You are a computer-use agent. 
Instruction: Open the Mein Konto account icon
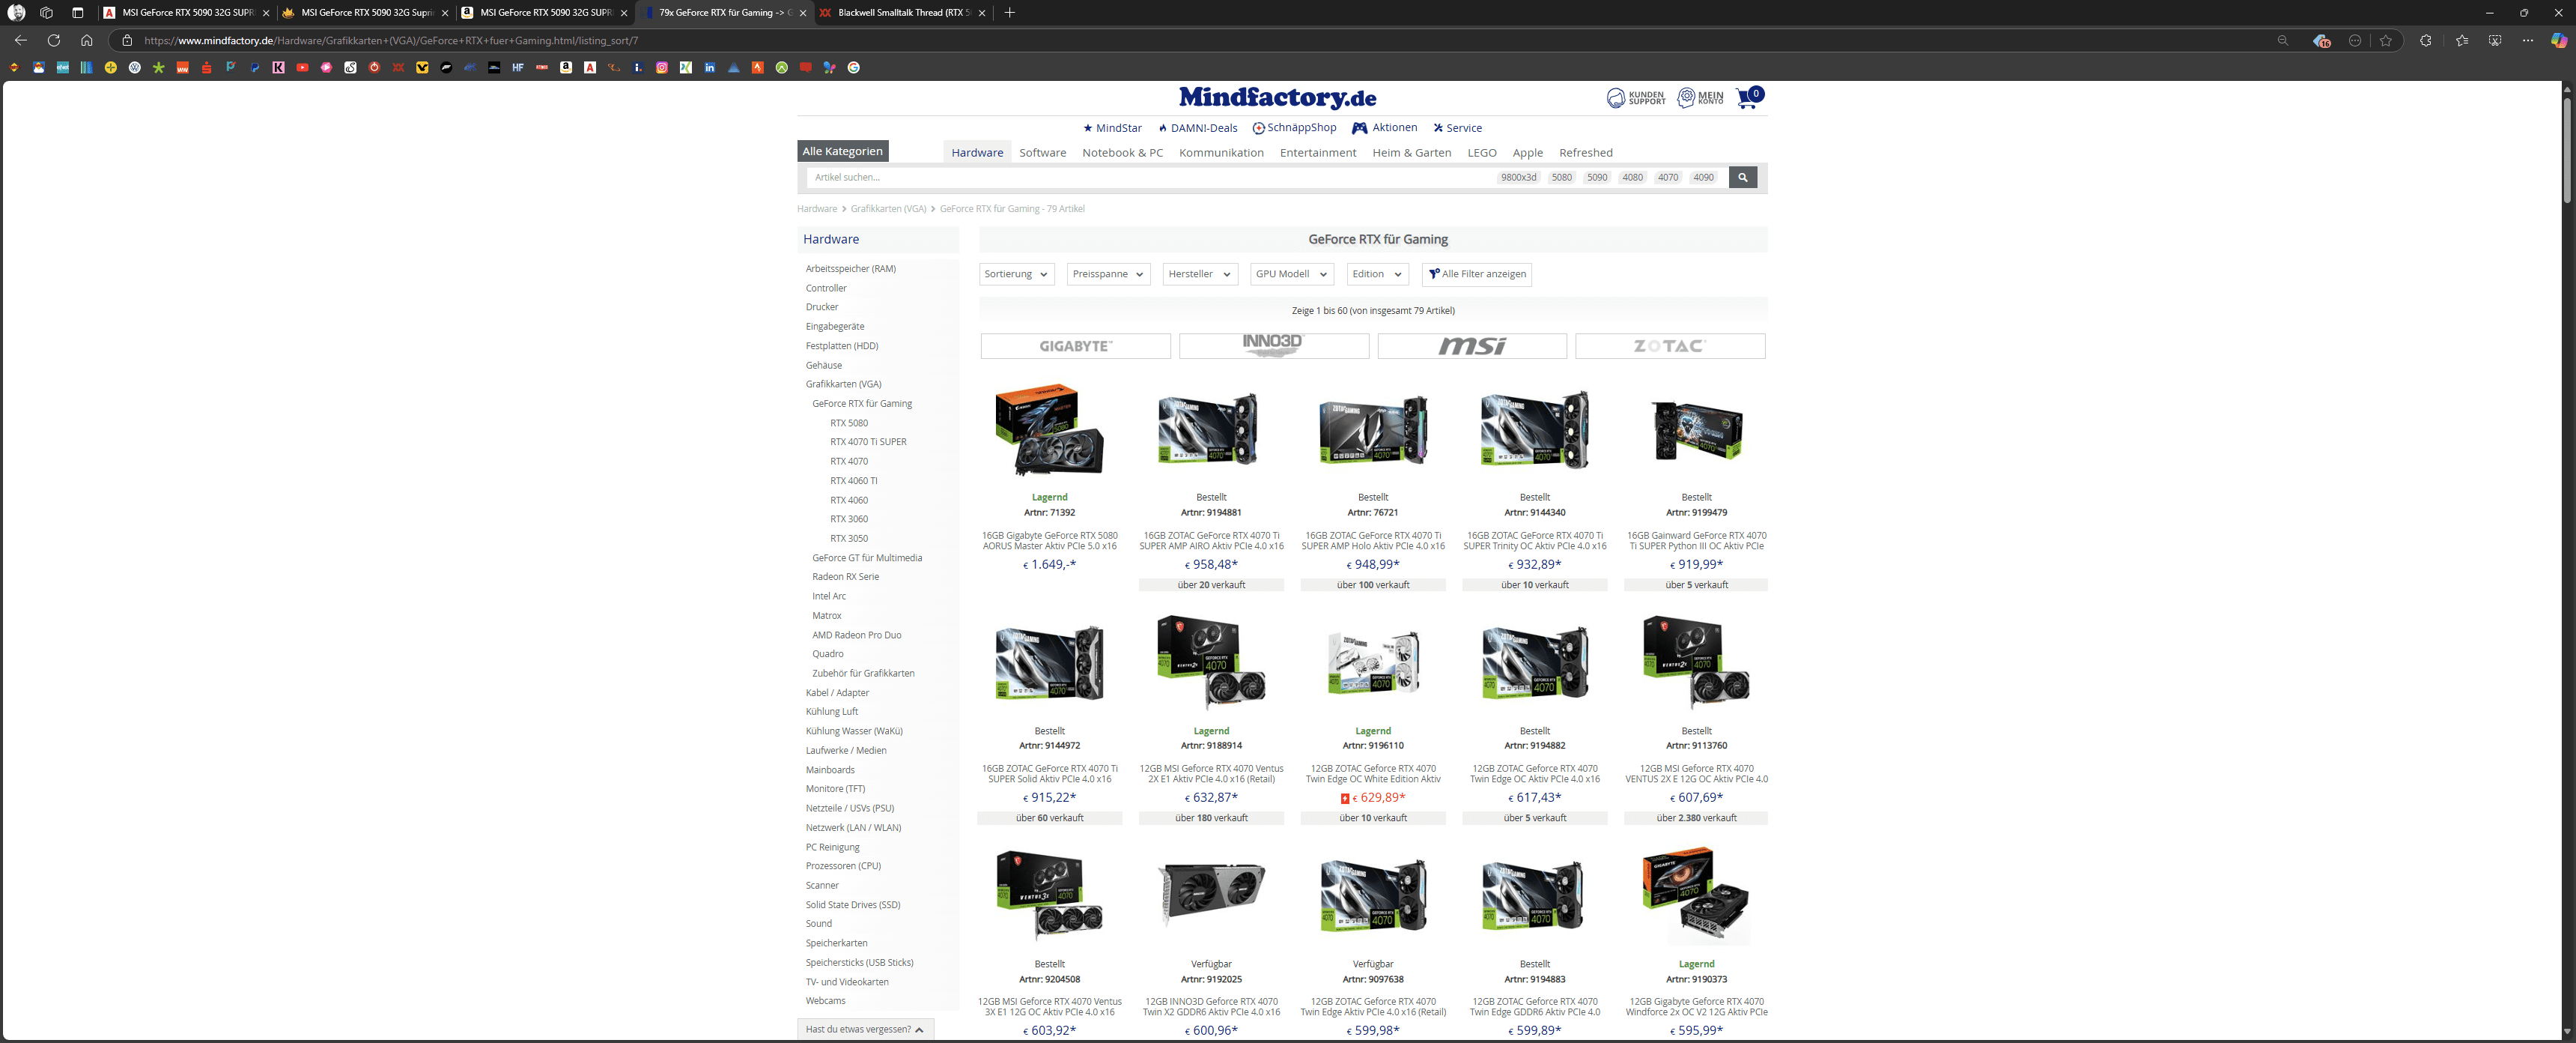point(1700,97)
